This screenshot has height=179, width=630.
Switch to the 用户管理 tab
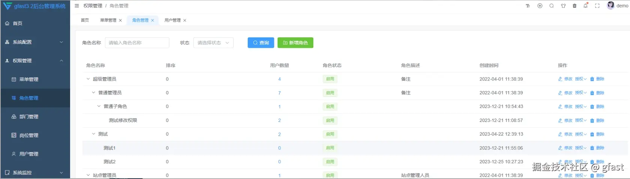tap(172, 20)
